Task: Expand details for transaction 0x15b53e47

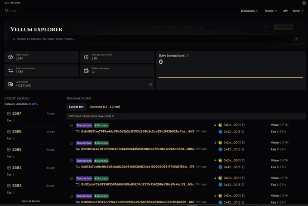Action: pos(72,143)
